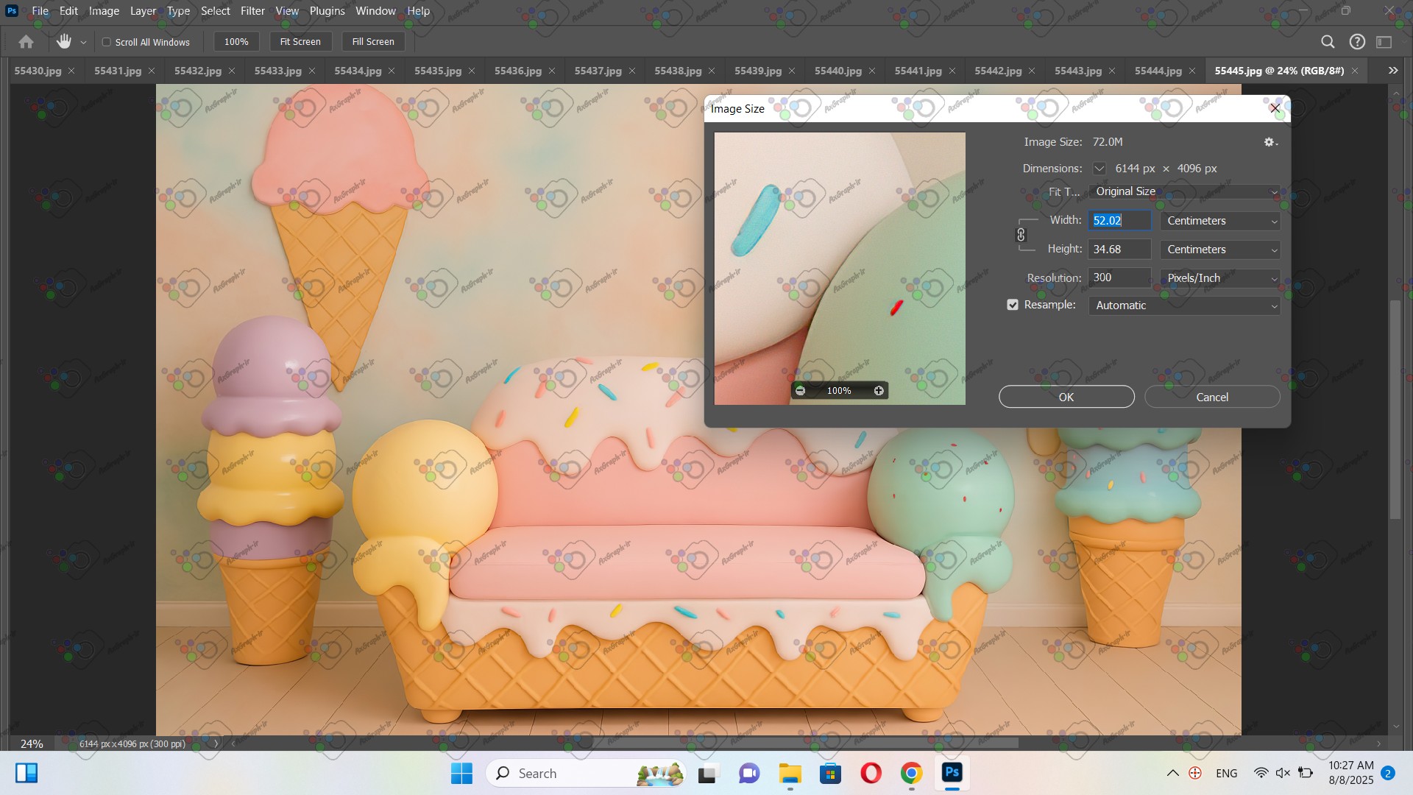Click the OK button
The image size is (1413, 795).
[x=1066, y=397]
